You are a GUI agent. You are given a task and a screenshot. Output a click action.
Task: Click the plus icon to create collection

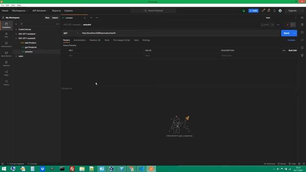(x=16, y=24)
